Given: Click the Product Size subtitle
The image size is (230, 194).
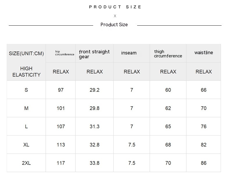Looking at the screenshot, I should (114, 25).
